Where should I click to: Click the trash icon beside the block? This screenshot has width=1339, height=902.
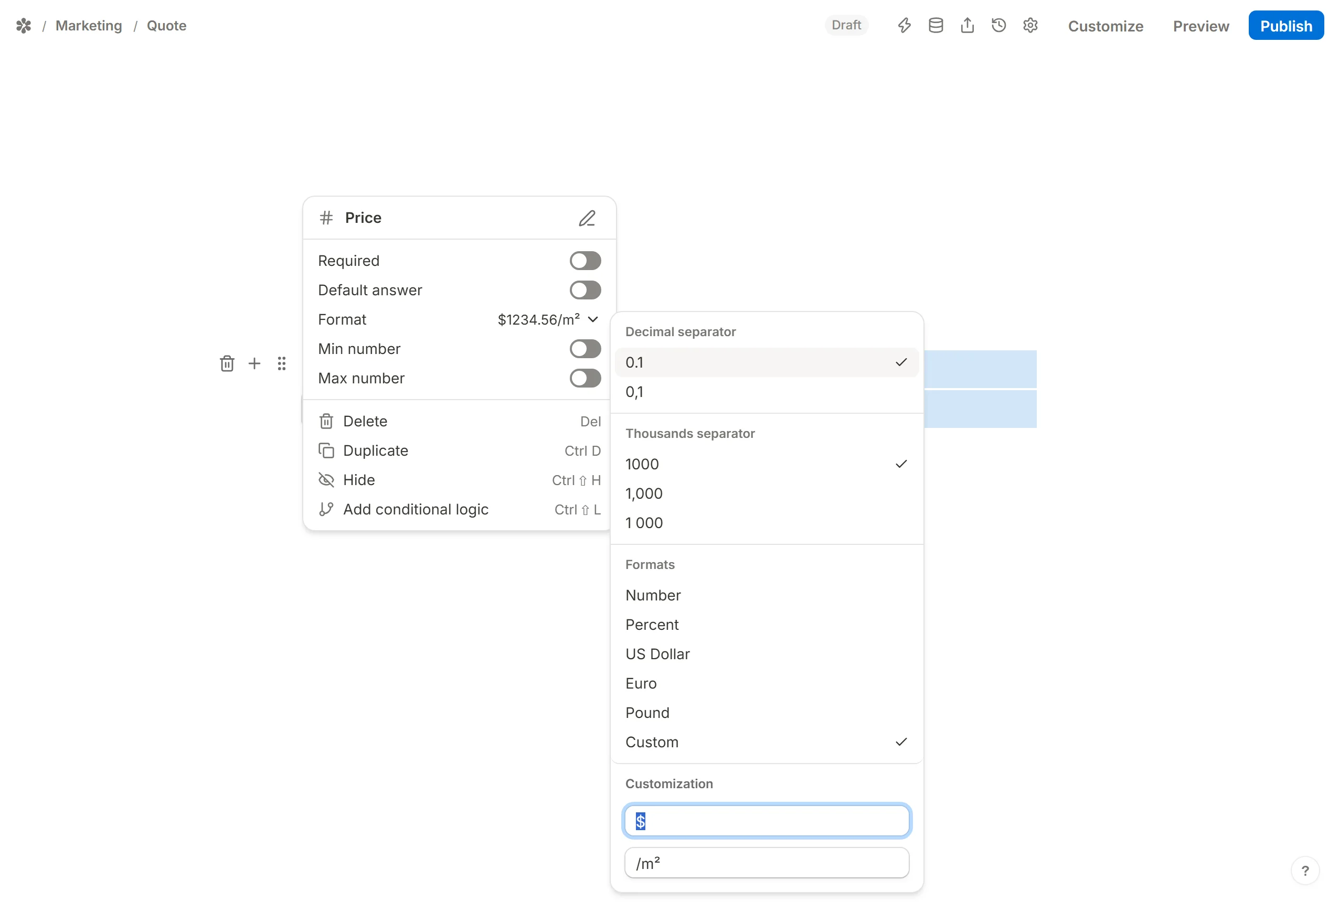(227, 363)
